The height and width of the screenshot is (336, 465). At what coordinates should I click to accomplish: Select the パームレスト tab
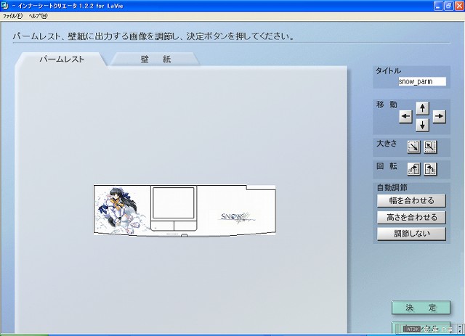click(x=62, y=59)
